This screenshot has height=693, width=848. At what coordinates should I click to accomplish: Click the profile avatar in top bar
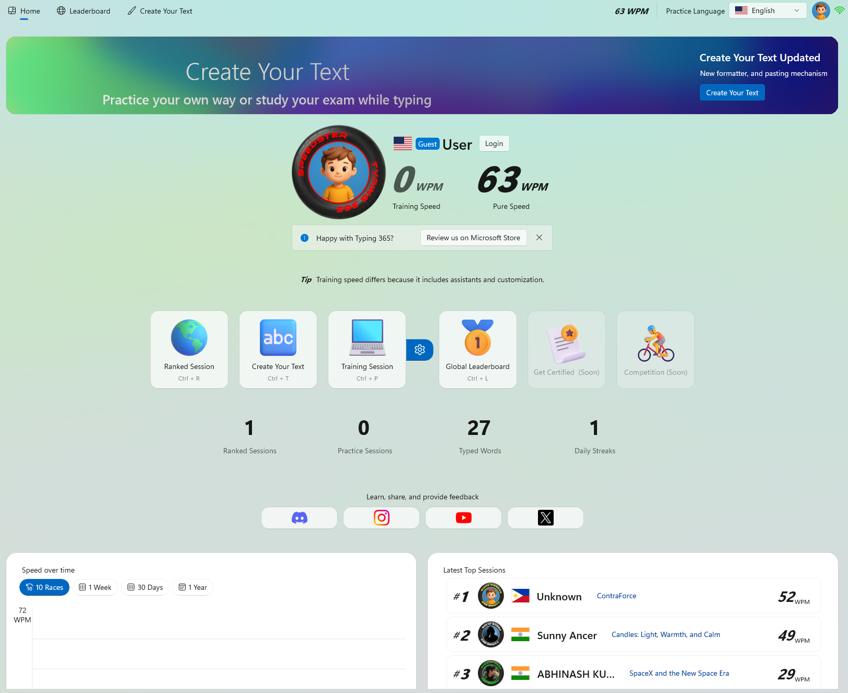coord(820,10)
